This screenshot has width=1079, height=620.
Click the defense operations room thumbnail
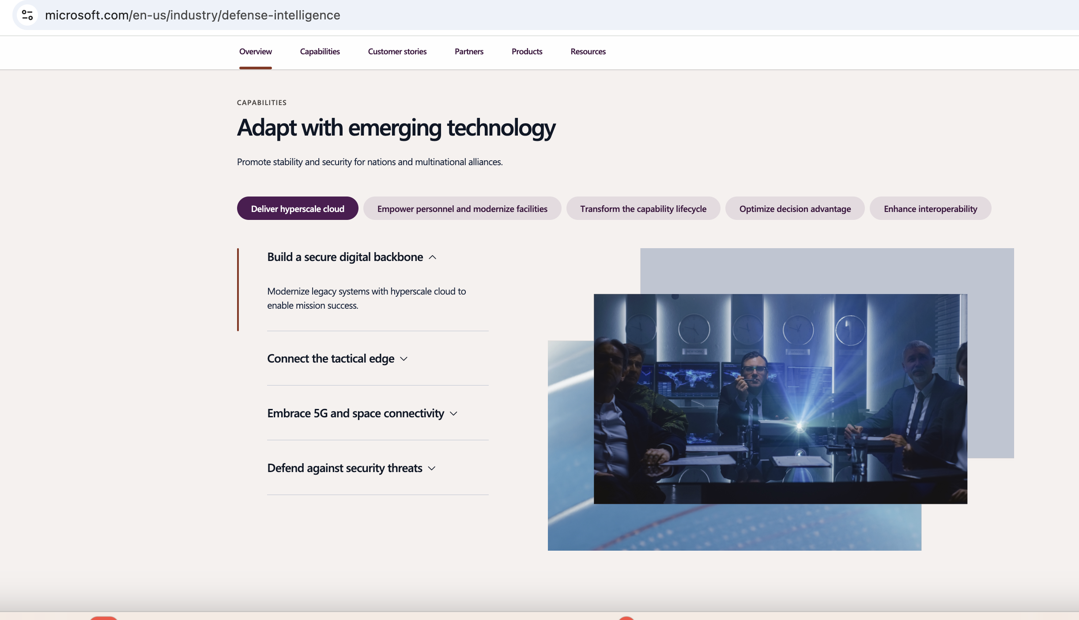click(780, 398)
